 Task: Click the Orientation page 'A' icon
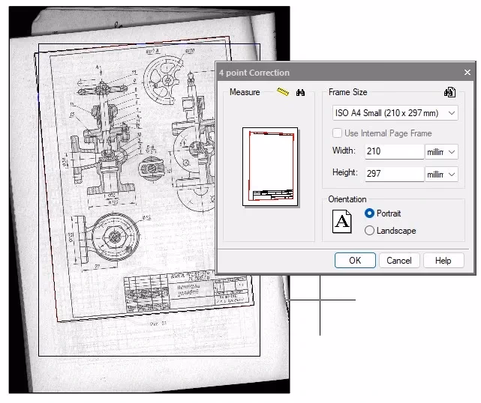pyautogui.click(x=341, y=222)
